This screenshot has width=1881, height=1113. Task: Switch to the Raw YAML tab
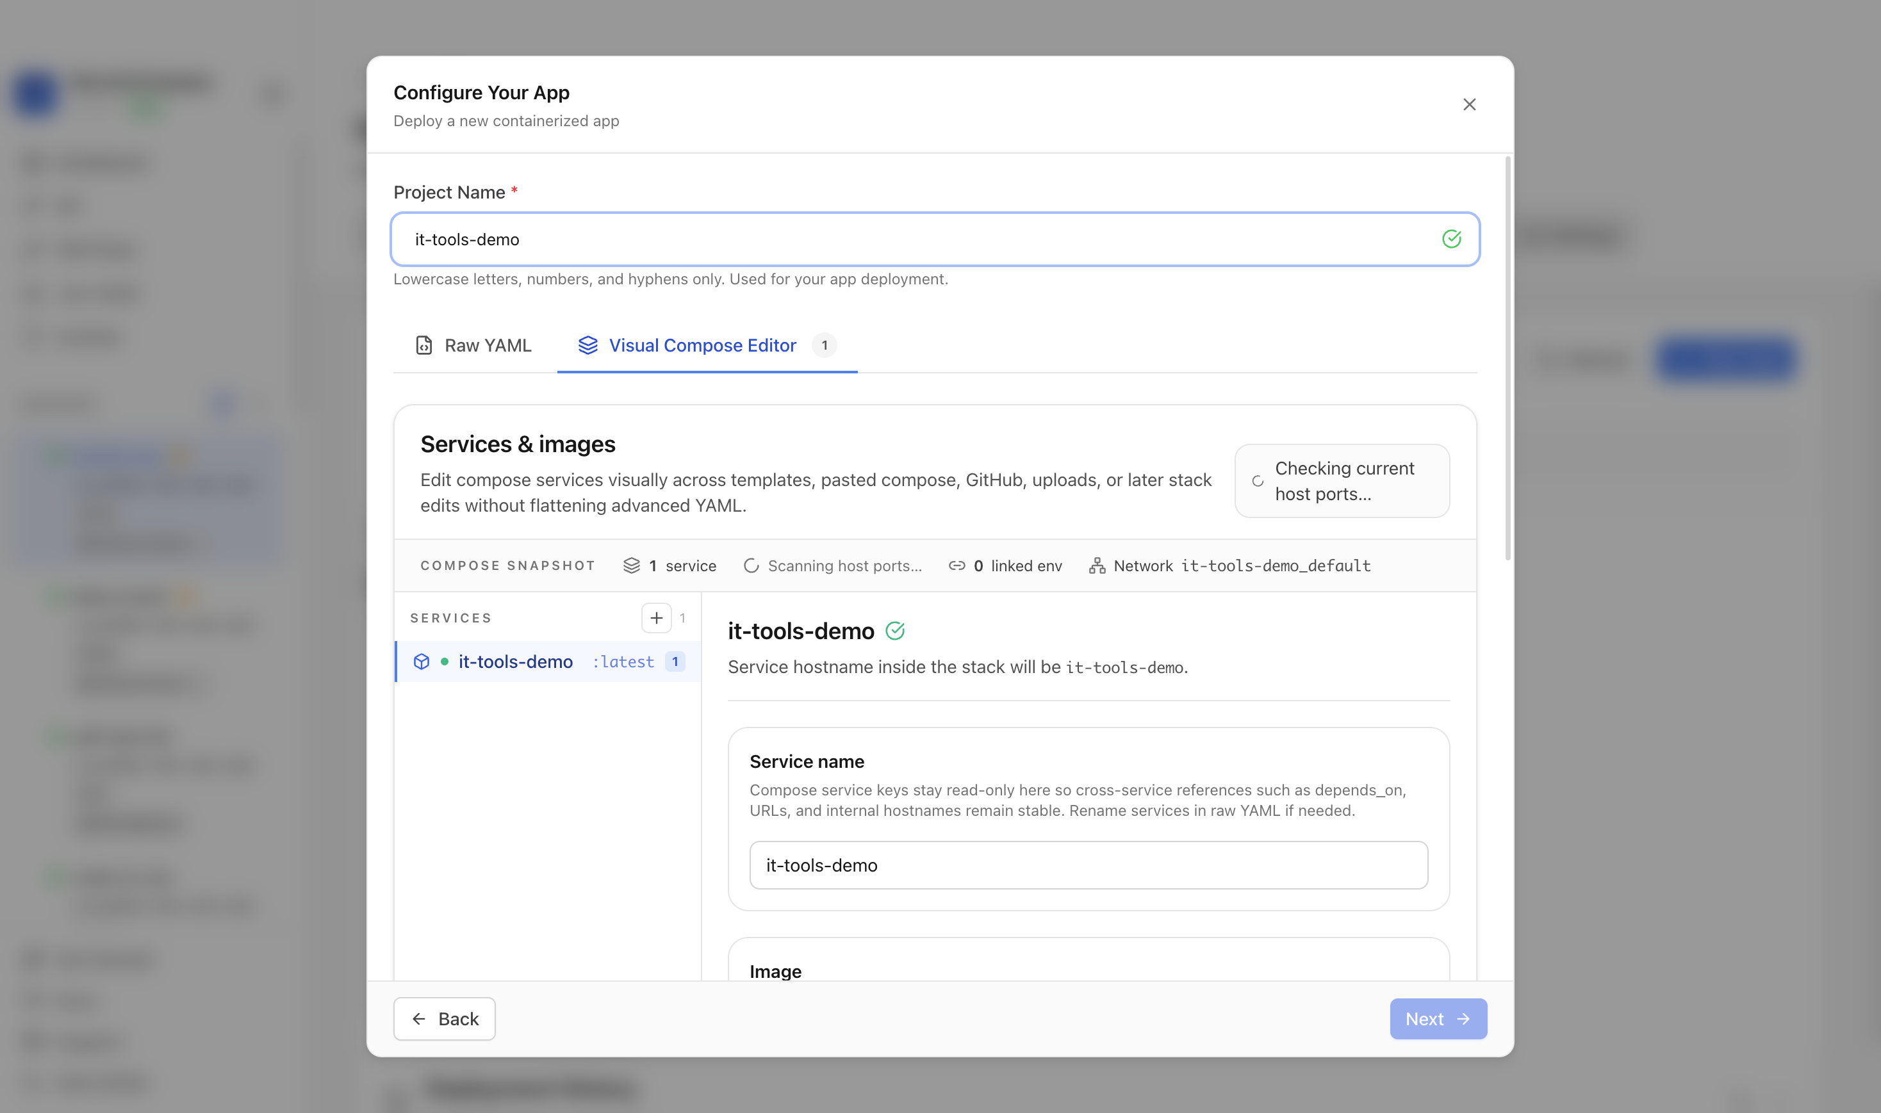click(473, 345)
